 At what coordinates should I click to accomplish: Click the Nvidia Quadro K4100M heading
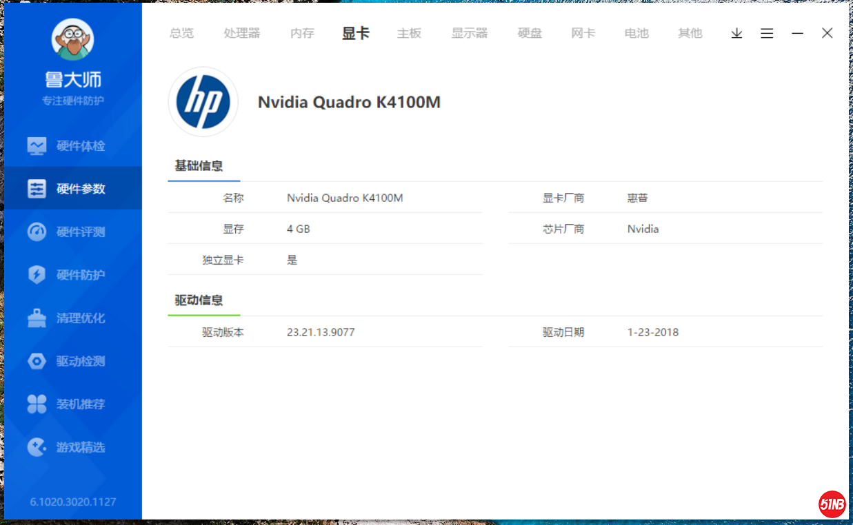pos(349,103)
